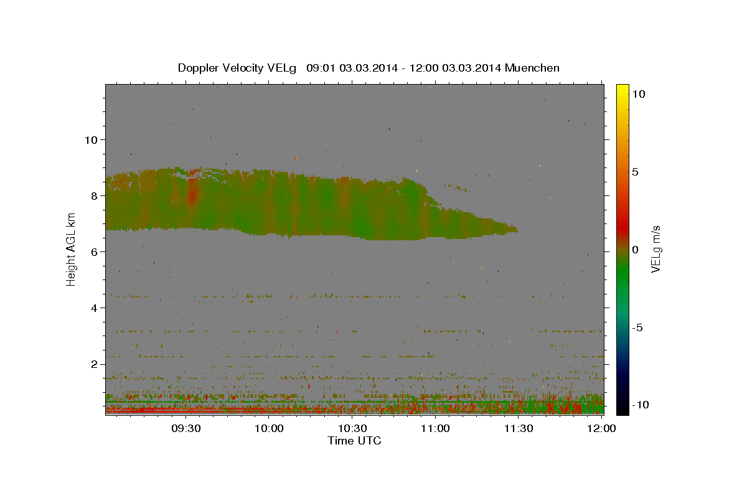The image size is (747, 498).
Task: Click the 10:00 time tick label
Action: [x=269, y=428]
